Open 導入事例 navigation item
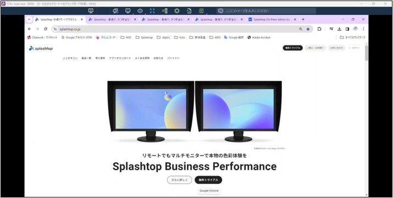This screenshot has height=198, width=393. pyautogui.click(x=100, y=58)
